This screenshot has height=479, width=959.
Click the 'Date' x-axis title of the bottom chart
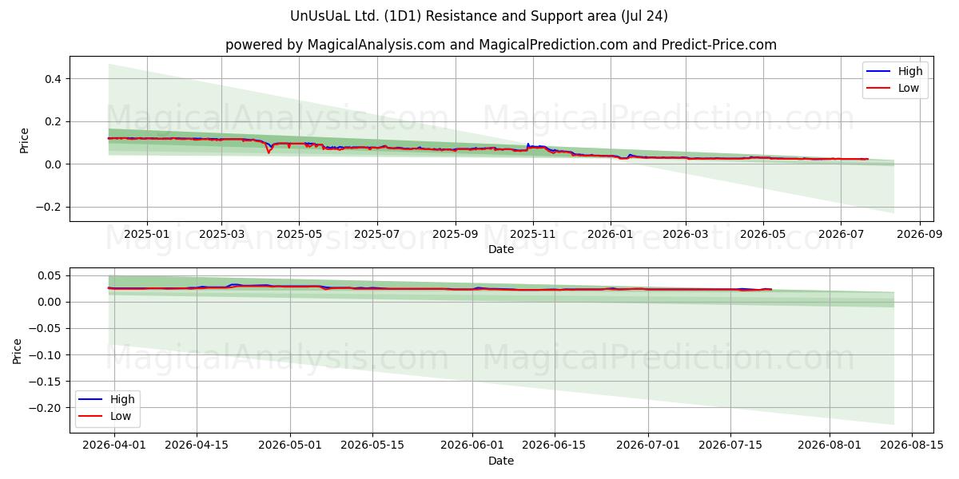(x=501, y=461)
